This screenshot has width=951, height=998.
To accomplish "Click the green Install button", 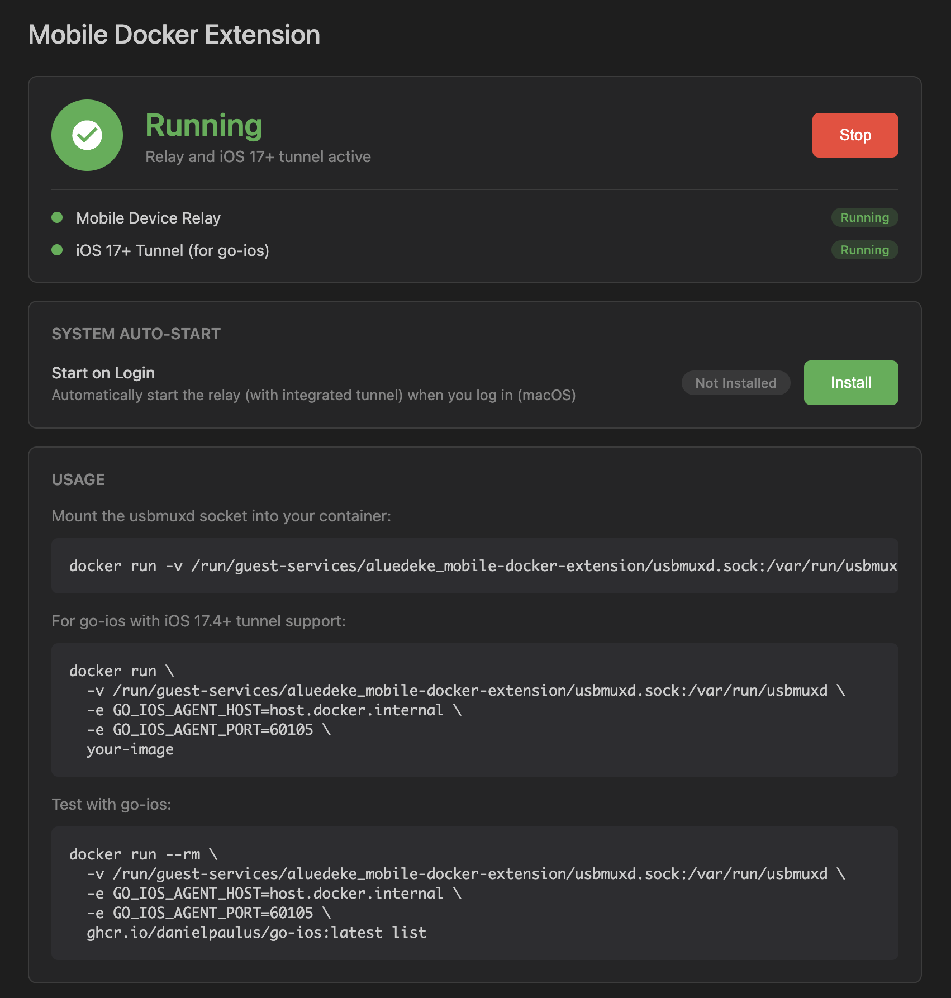I will (850, 383).
